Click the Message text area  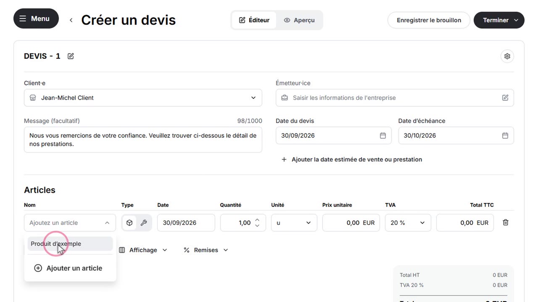[143, 140]
